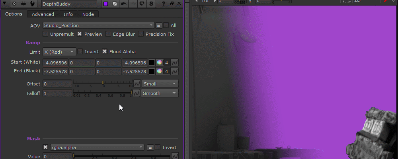The height and width of the screenshot is (159, 398).
Task: Open the Limit X (Red) dropdown
Action: coord(59,52)
